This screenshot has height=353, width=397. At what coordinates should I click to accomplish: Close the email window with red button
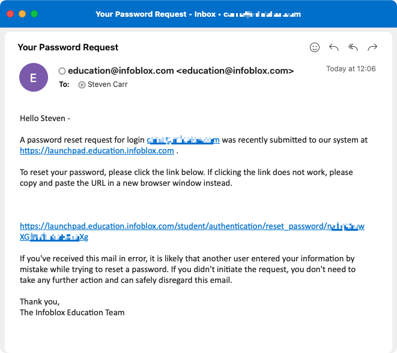(x=10, y=14)
